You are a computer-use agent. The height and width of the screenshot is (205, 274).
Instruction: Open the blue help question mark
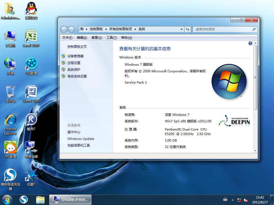(250, 43)
